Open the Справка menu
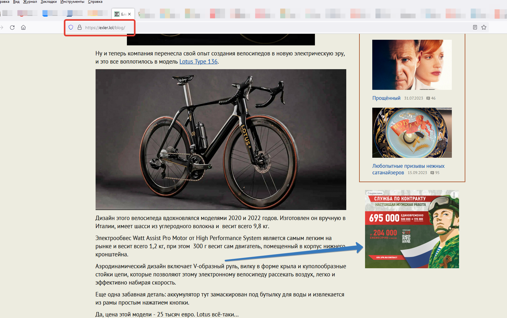The image size is (507, 318). 95,2
